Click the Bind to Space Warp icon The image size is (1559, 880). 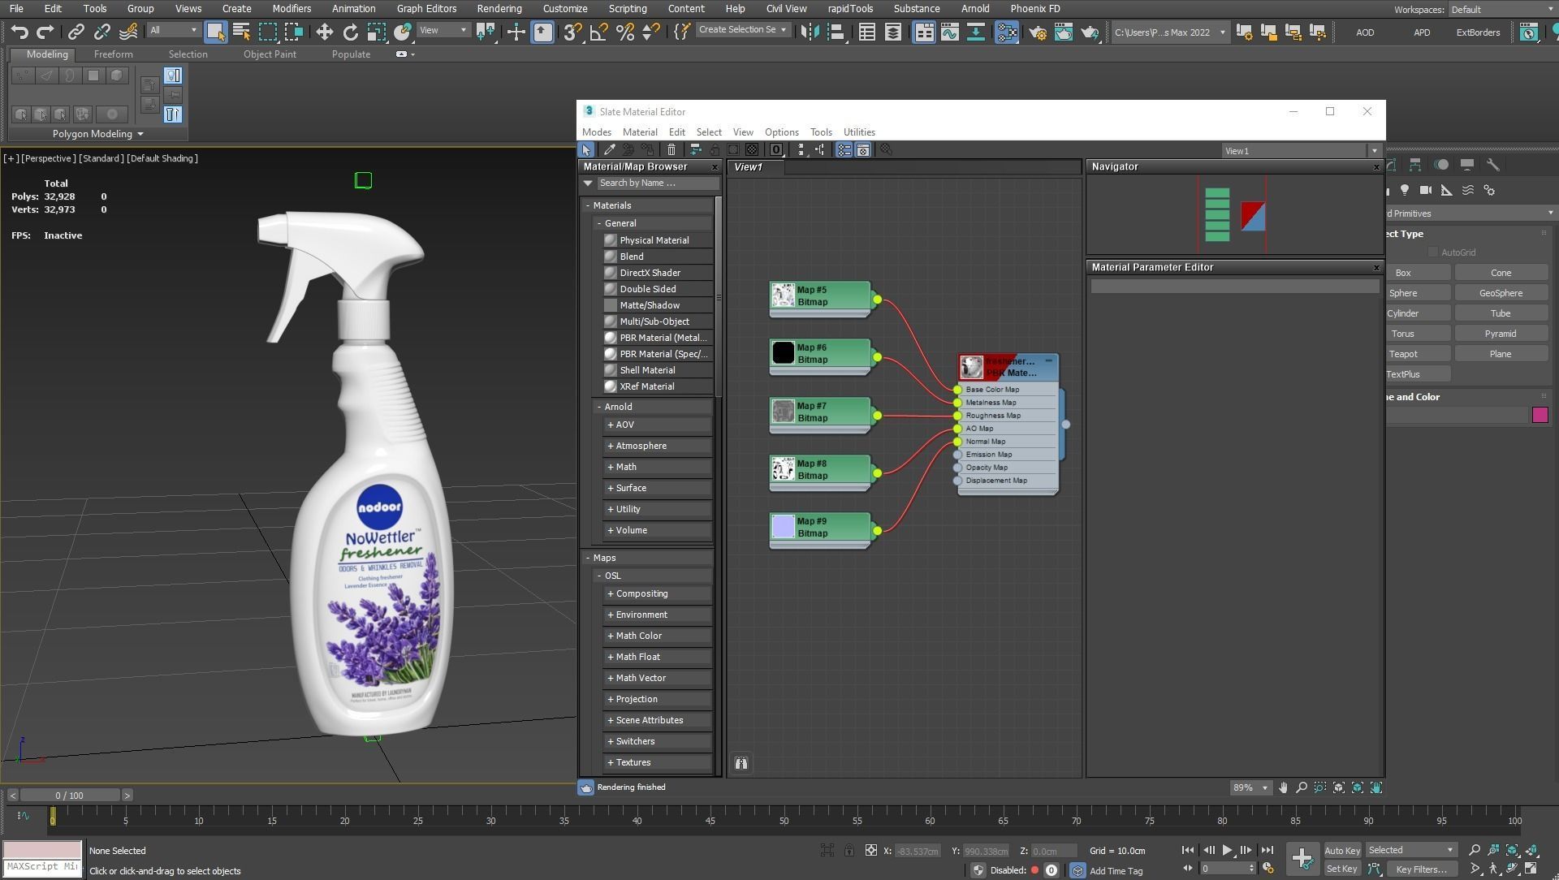[x=128, y=32]
